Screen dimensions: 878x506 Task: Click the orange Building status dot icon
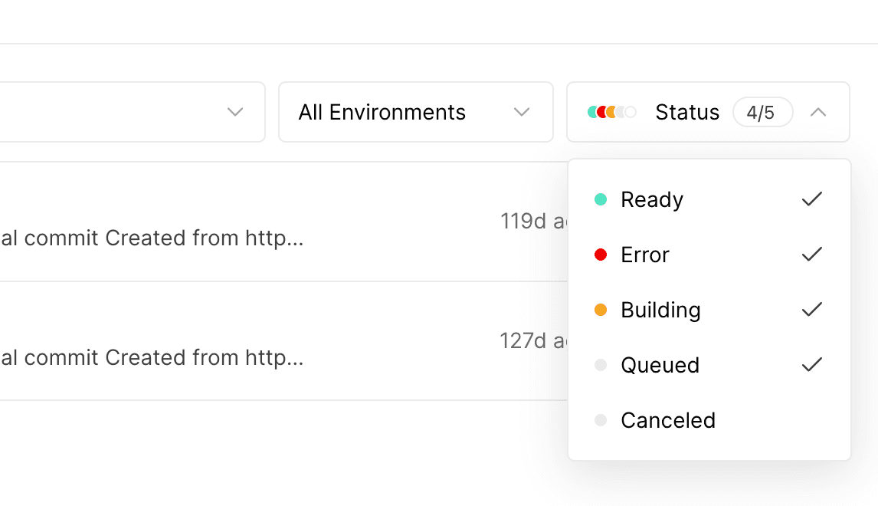[x=601, y=310]
